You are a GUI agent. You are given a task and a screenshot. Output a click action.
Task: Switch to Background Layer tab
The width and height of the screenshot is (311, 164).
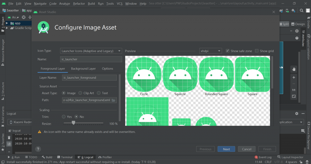point(83,69)
